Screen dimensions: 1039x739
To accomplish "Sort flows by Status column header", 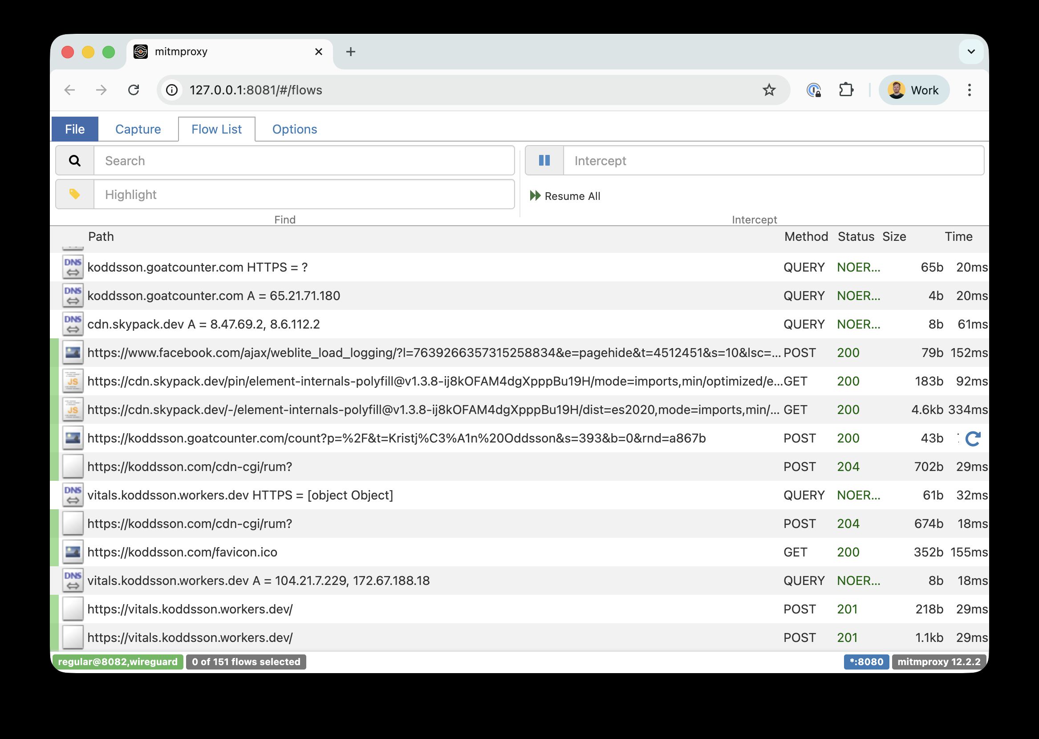I will click(856, 237).
